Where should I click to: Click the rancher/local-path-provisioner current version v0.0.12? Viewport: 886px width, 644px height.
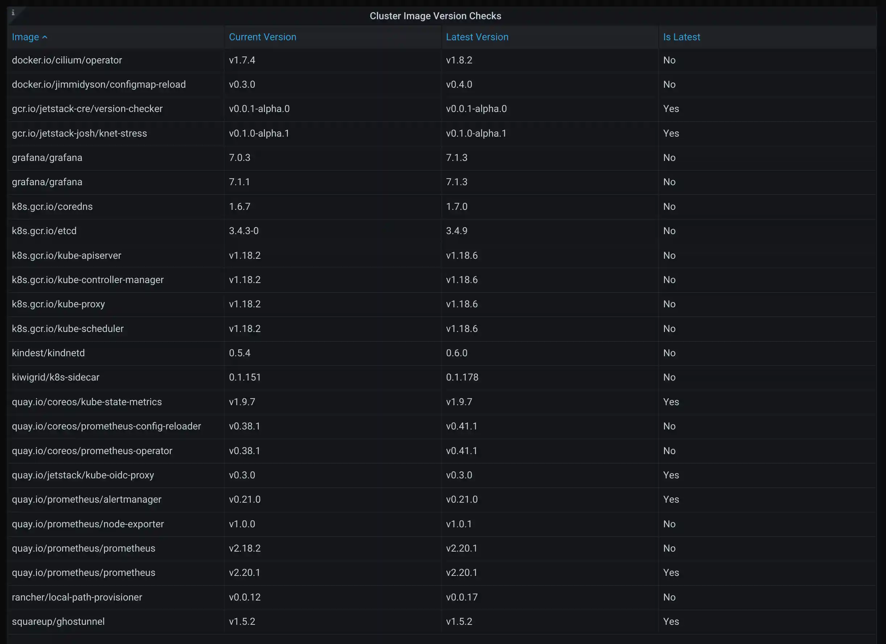245,597
